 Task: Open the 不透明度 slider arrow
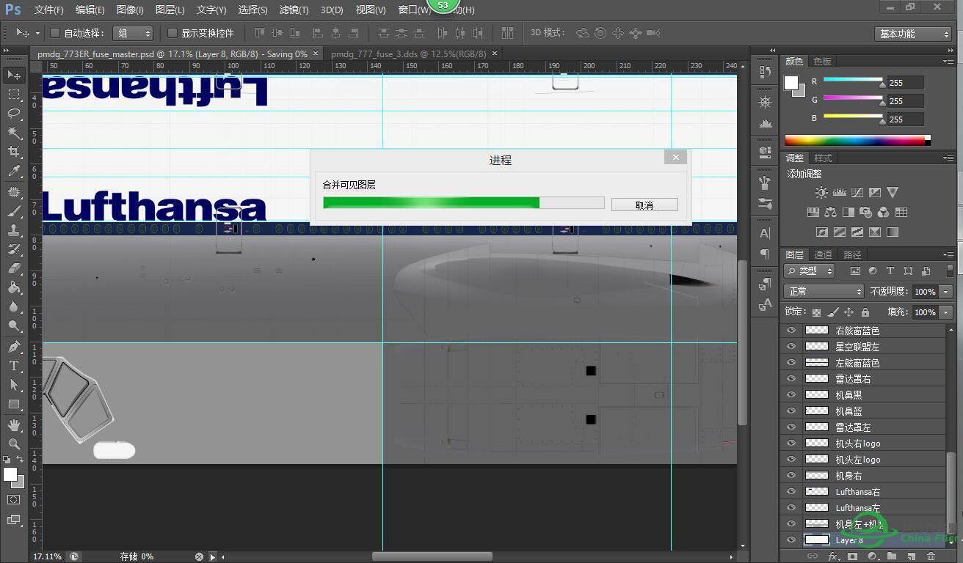[946, 291]
